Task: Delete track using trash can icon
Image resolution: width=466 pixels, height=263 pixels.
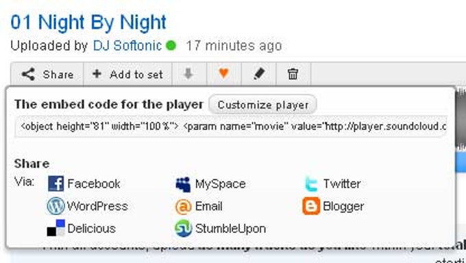Action: [293, 74]
